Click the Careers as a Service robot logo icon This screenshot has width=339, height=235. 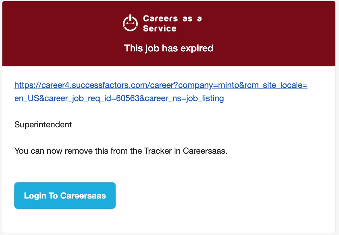coord(130,23)
